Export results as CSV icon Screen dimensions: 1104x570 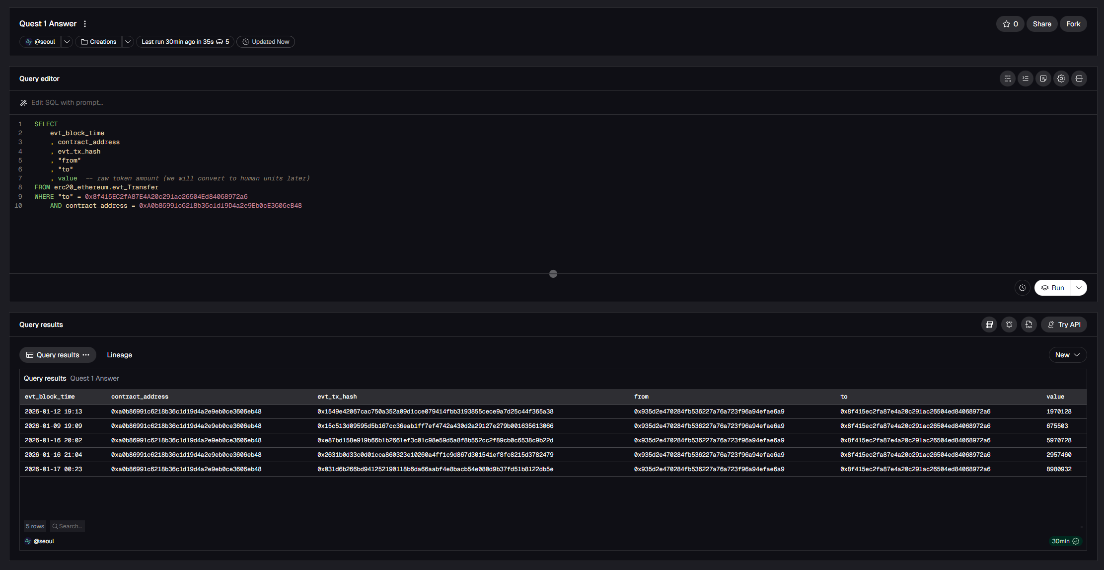point(1029,325)
